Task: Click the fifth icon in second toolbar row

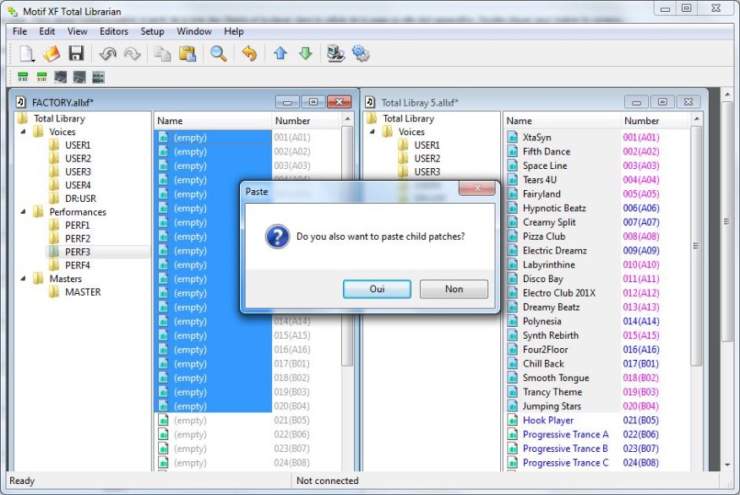Action: coord(98,77)
